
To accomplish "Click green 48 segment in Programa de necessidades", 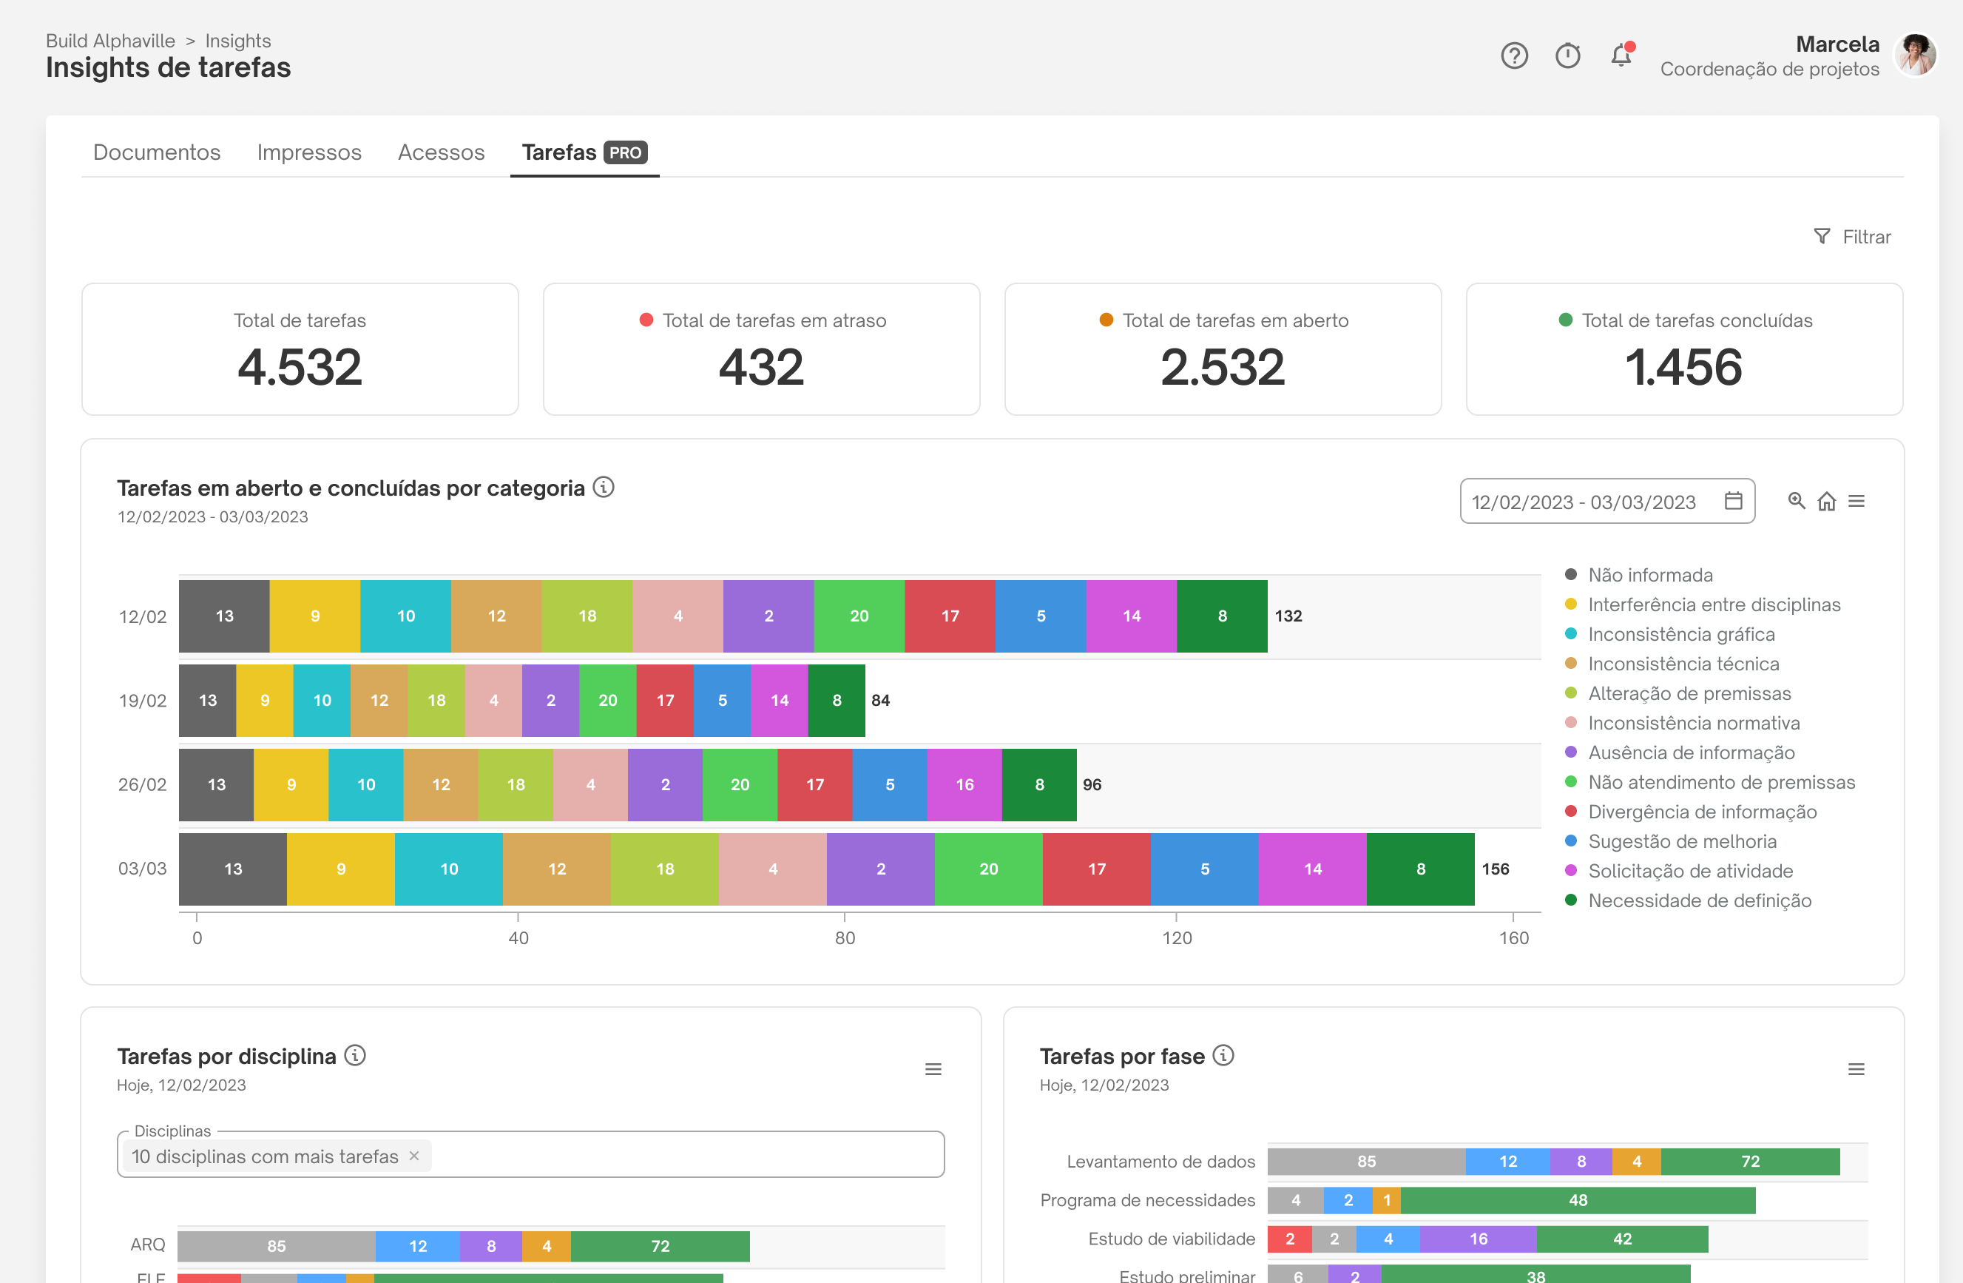I will [1578, 1200].
